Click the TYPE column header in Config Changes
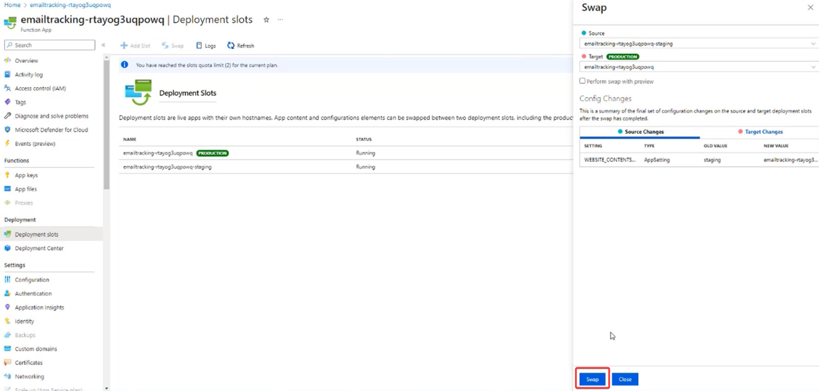The width and height of the screenshot is (819, 391). click(x=649, y=146)
